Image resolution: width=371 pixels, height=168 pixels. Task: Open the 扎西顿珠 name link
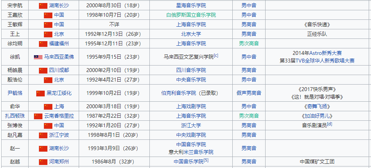(x=15, y=116)
